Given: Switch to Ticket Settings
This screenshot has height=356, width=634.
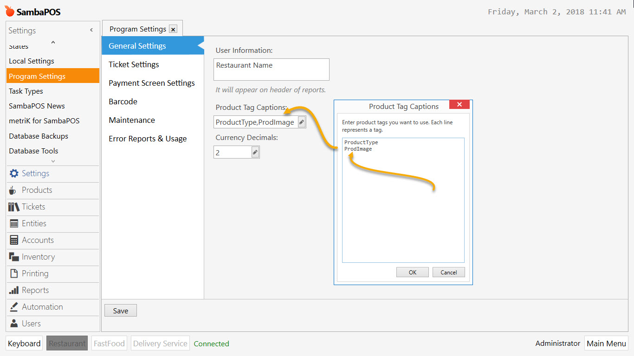Looking at the screenshot, I should [x=133, y=64].
